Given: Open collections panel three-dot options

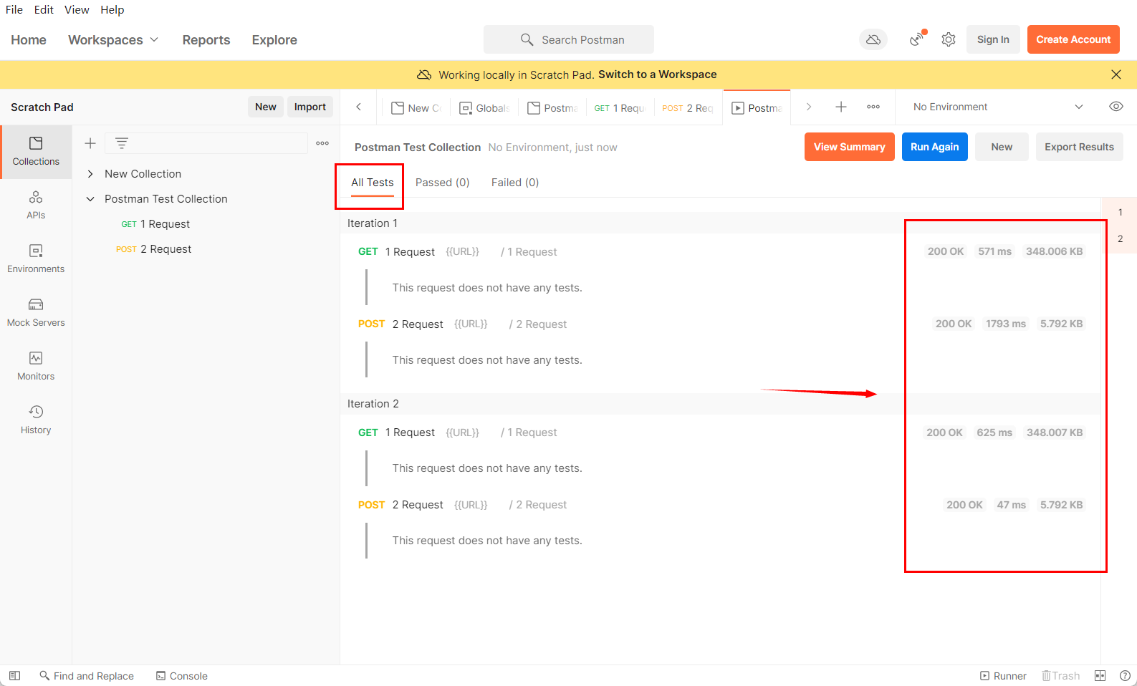Looking at the screenshot, I should coord(322,143).
